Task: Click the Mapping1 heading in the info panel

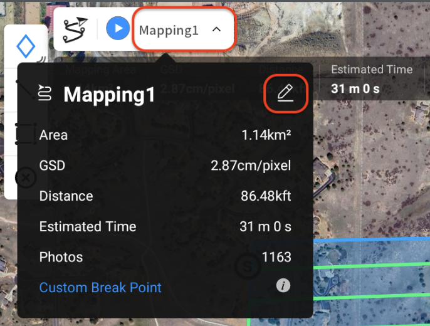Action: tap(110, 95)
